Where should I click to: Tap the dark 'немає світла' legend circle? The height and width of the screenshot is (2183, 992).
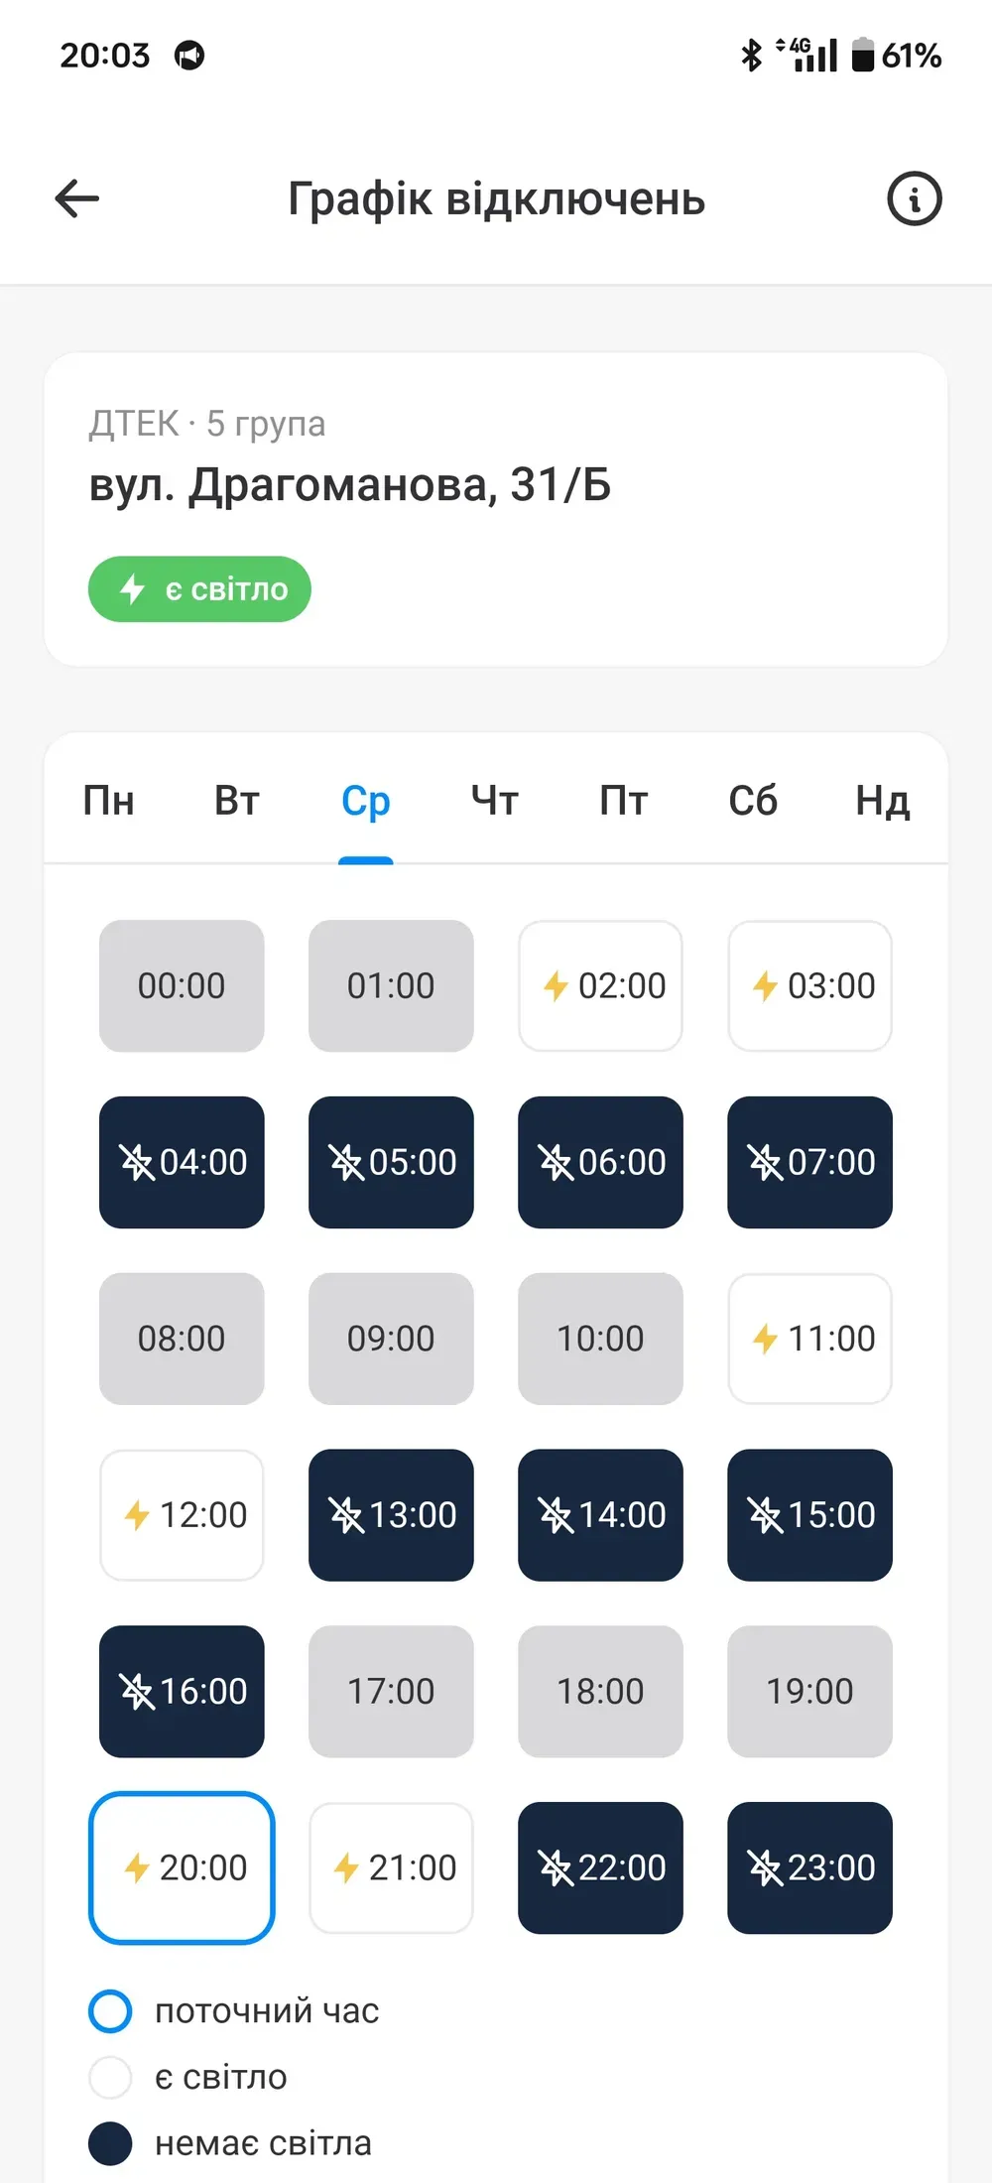click(x=110, y=2143)
